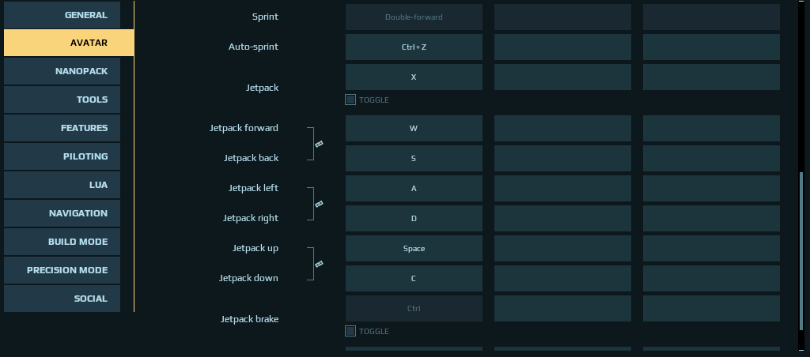The width and height of the screenshot is (810, 357).
Task: Select the third binding slot for Jetpack left
Action: [711, 188]
